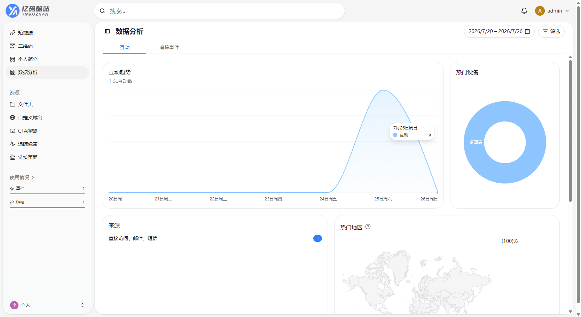The width and height of the screenshot is (581, 317).
Task: Open 个人简介 in the sidebar
Action: (x=47, y=59)
